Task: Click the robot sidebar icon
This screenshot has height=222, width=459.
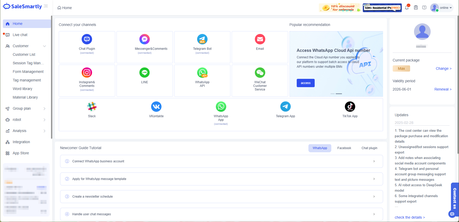Action: pos(8,120)
